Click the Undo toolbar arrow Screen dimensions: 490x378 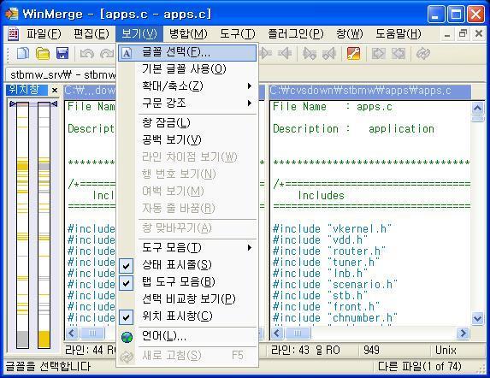pyautogui.click(x=87, y=54)
